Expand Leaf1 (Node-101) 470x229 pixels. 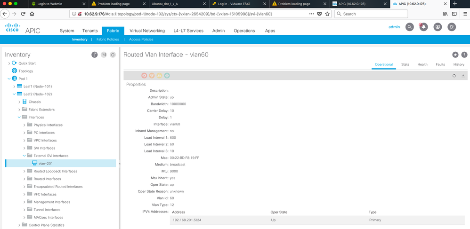(x=14, y=87)
